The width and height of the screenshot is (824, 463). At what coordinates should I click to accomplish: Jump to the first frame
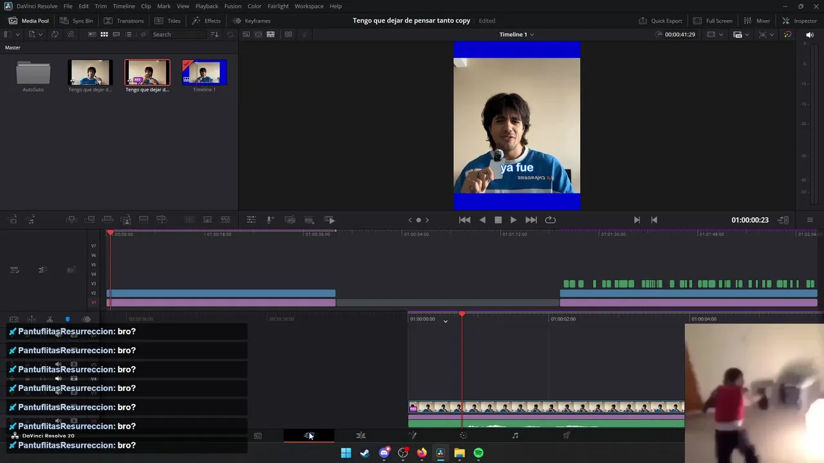click(464, 220)
